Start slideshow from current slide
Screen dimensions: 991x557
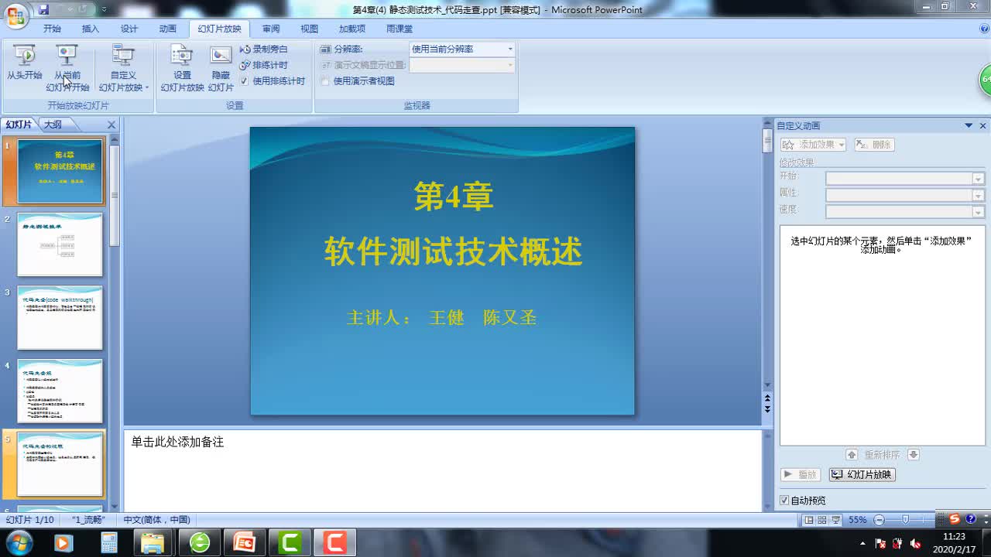67,68
